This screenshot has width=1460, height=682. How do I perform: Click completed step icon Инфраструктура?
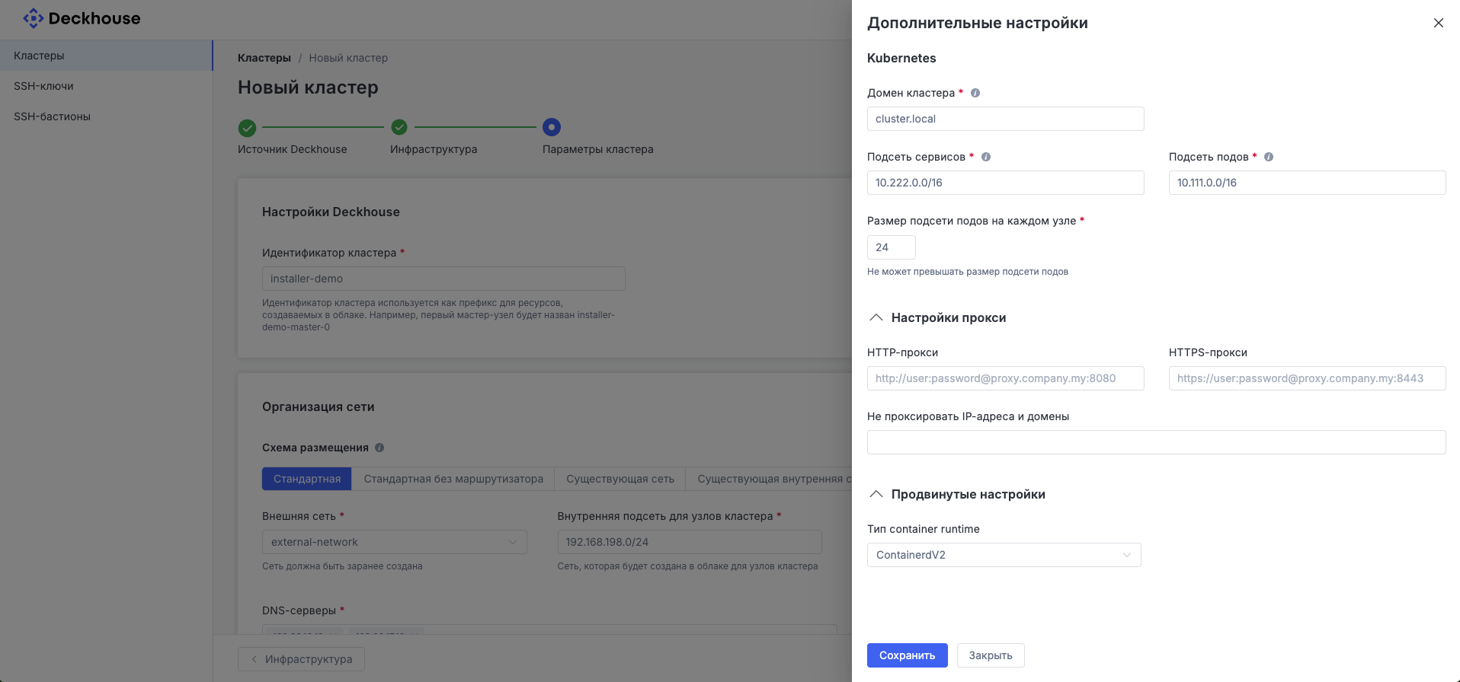point(399,127)
